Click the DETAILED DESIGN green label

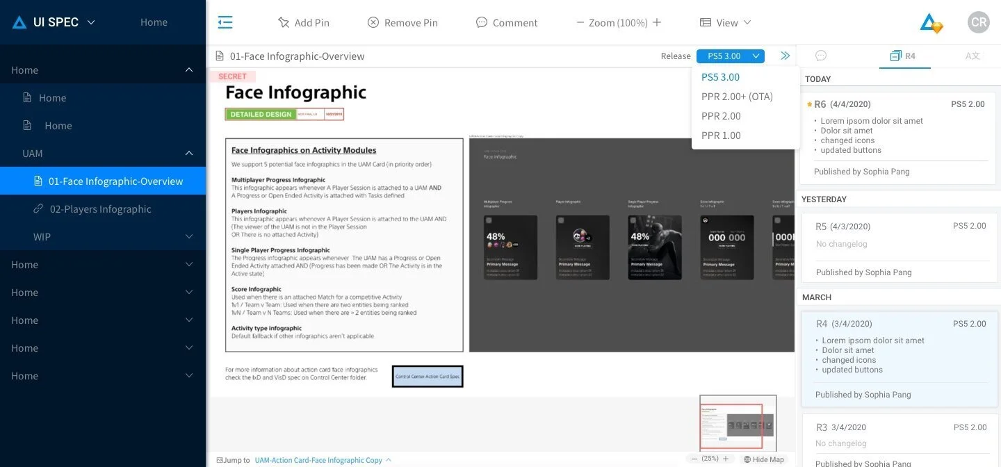pos(261,114)
